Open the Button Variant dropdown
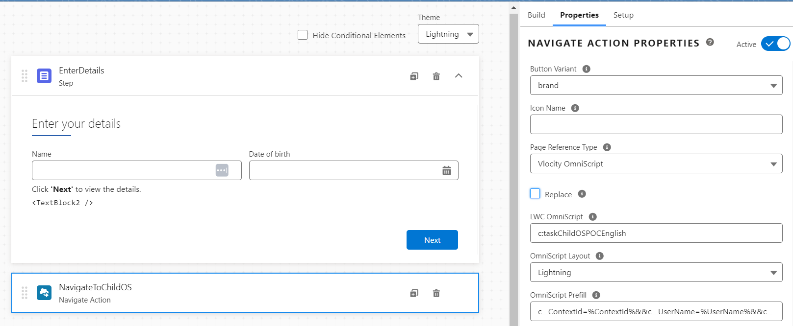 click(656, 86)
